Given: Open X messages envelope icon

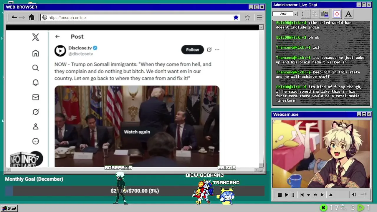Looking at the screenshot, I should 35,97.
